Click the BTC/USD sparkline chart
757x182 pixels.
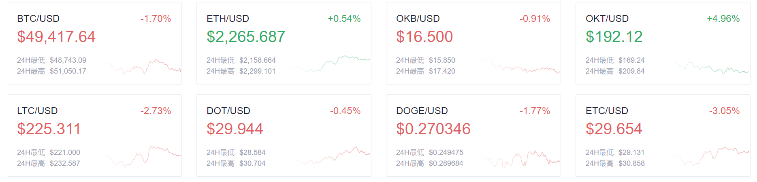point(141,66)
